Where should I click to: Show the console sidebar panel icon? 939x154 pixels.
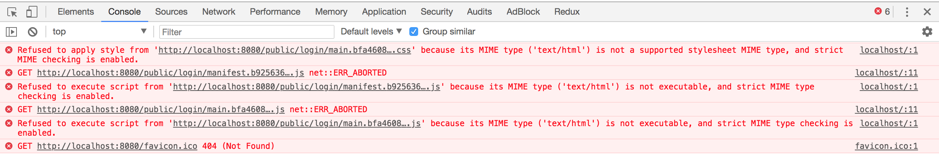point(11,32)
